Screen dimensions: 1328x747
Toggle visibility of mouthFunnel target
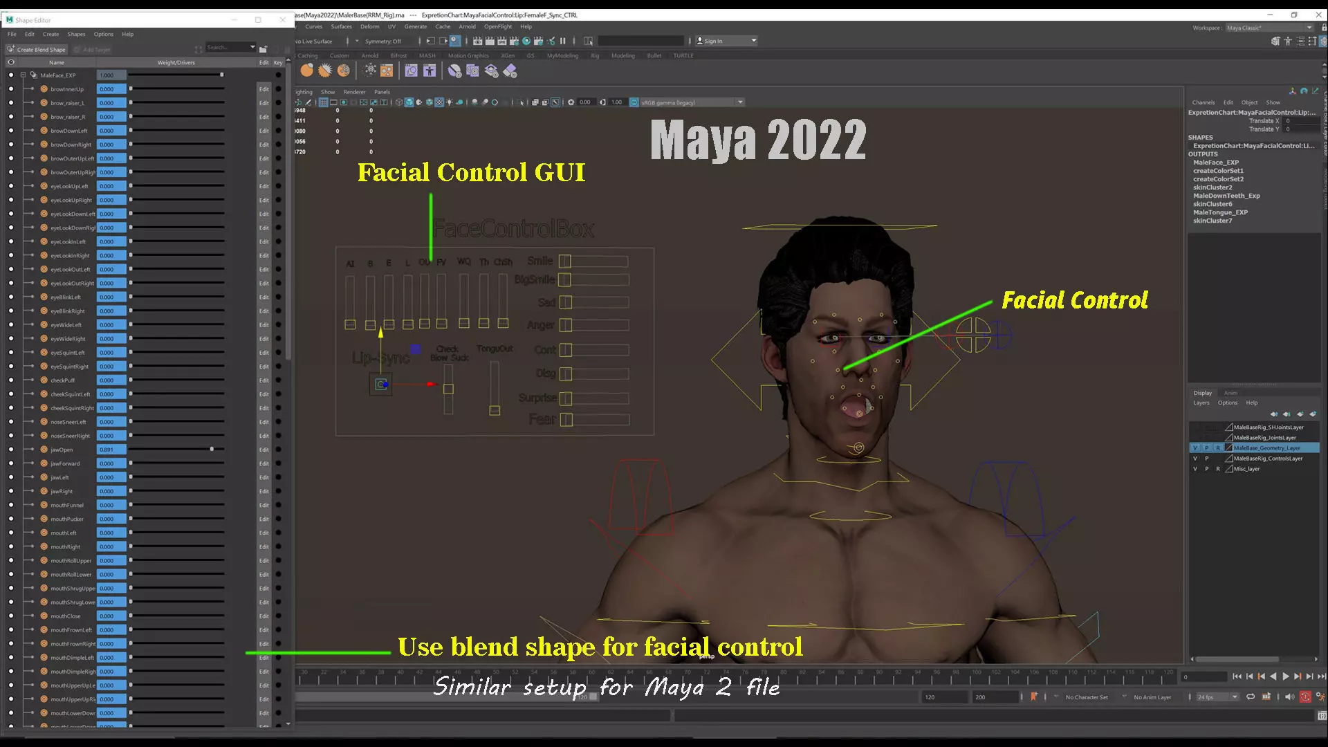[x=10, y=505]
